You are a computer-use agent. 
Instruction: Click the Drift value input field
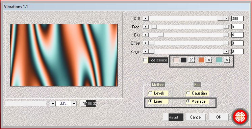tap(237, 19)
